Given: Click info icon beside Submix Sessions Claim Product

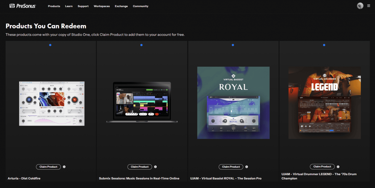Looking at the screenshot, I should click(155, 167).
